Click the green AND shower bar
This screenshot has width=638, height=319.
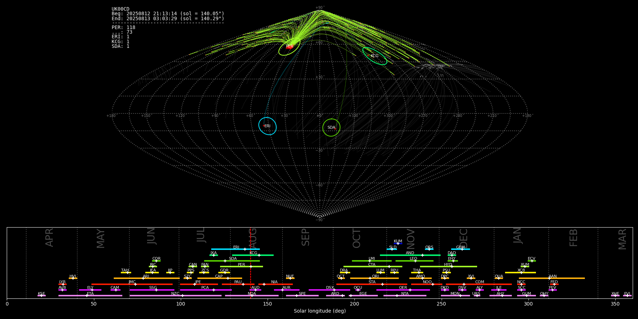(410, 255)
